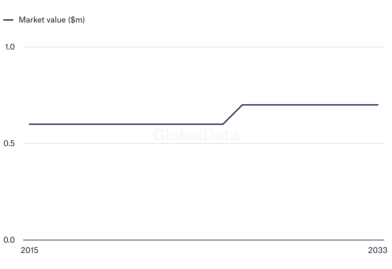Click the middle of the rising line segment
This screenshot has width=392, height=269.
pos(233,115)
